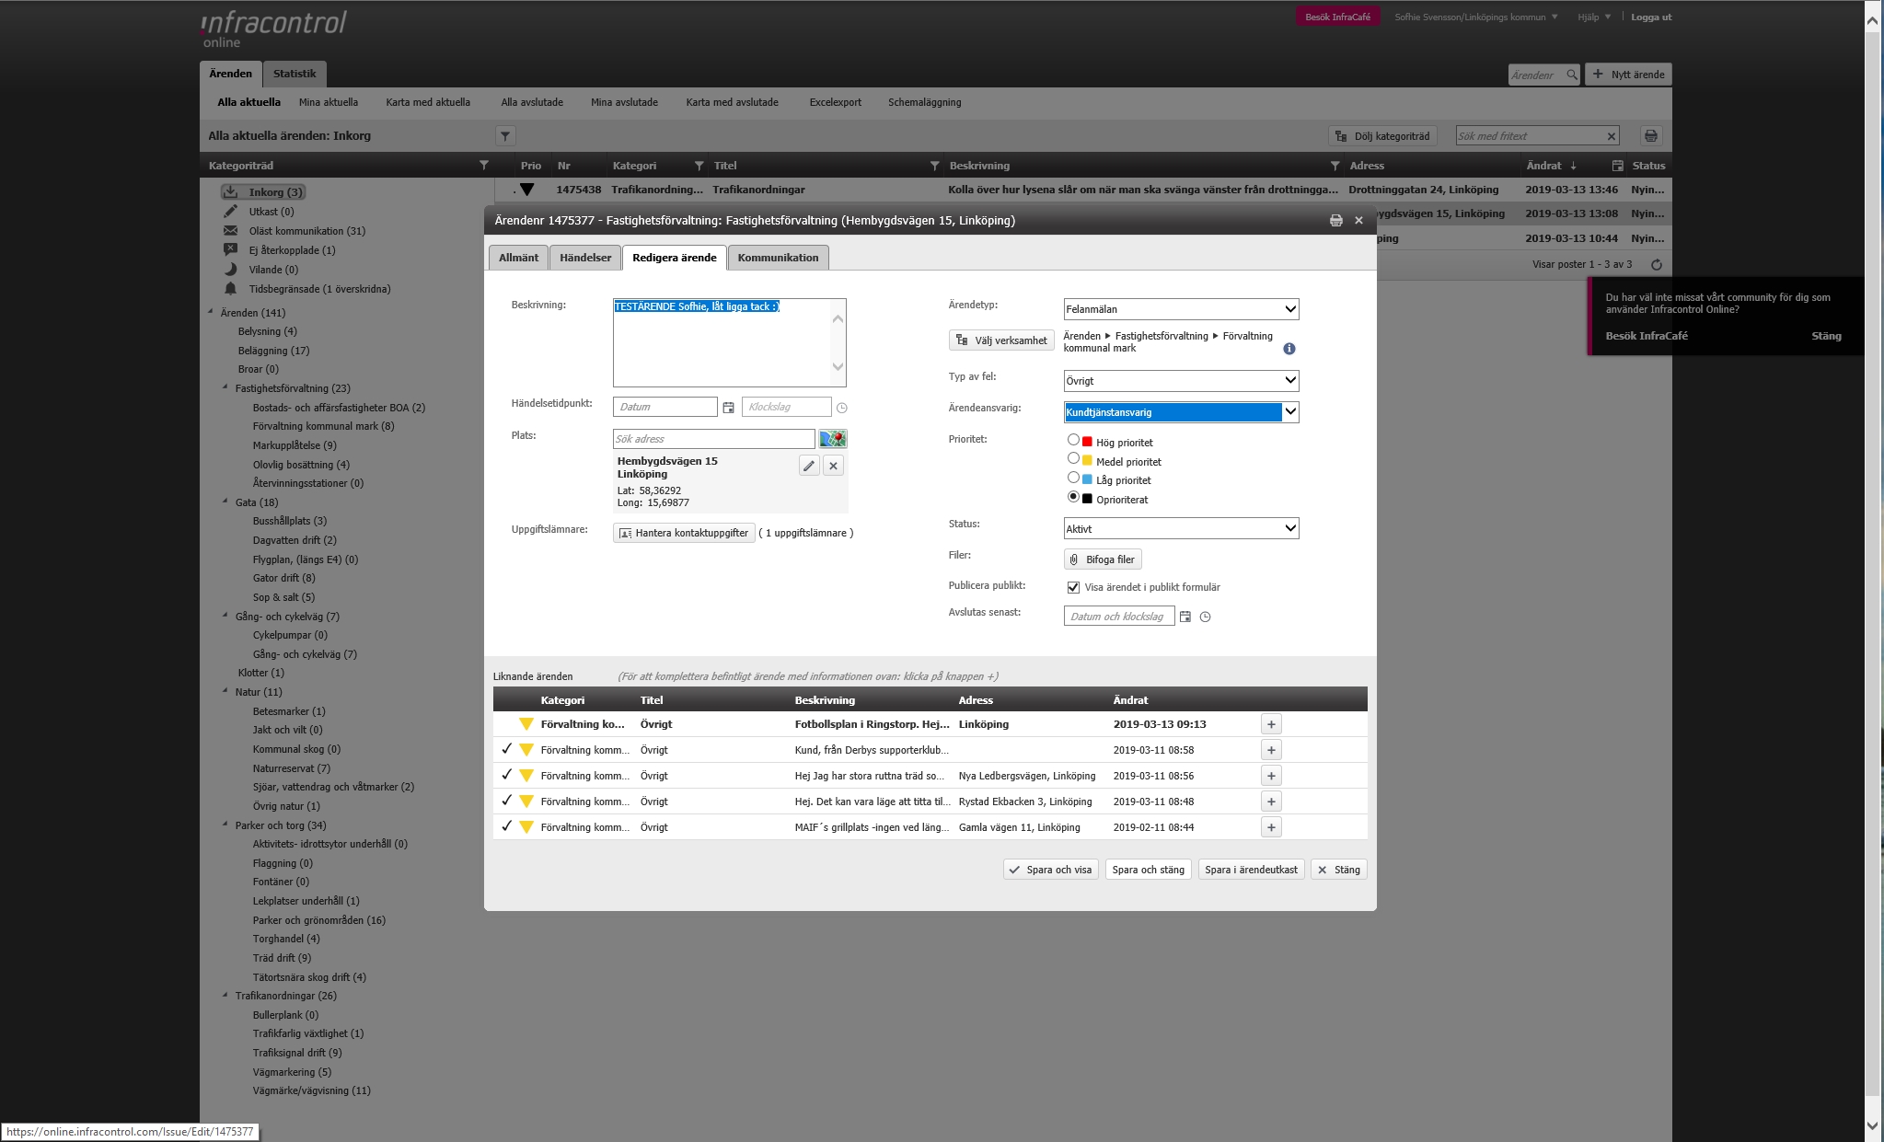Add info to Fotbollsplan i Ringstorp issue with plus
The width and height of the screenshot is (1884, 1142).
pos(1271,725)
